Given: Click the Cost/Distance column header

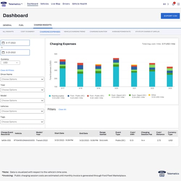Looking at the screenshot, I should [160, 133].
